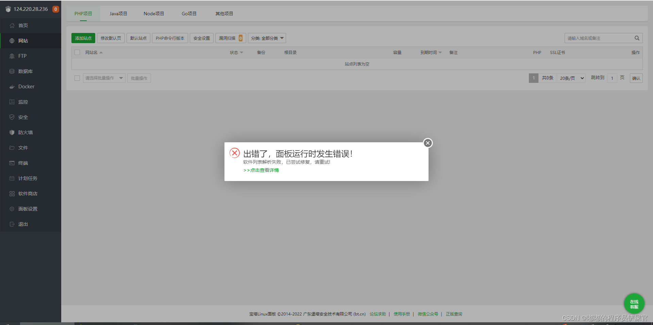
Task: Switch to the Go项目 tab
Action: 189,14
